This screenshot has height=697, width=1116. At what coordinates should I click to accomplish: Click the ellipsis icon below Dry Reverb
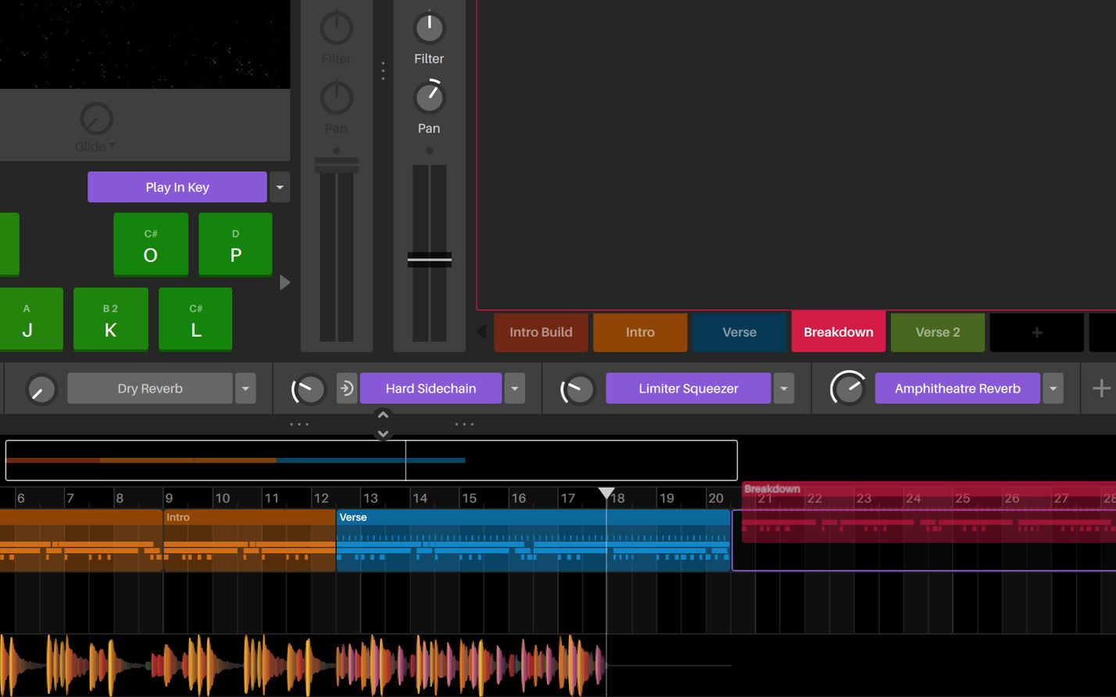click(x=299, y=424)
